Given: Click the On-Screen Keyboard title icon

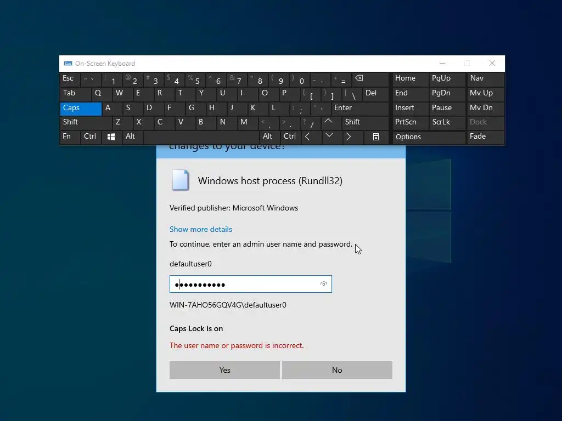Looking at the screenshot, I should (x=68, y=64).
